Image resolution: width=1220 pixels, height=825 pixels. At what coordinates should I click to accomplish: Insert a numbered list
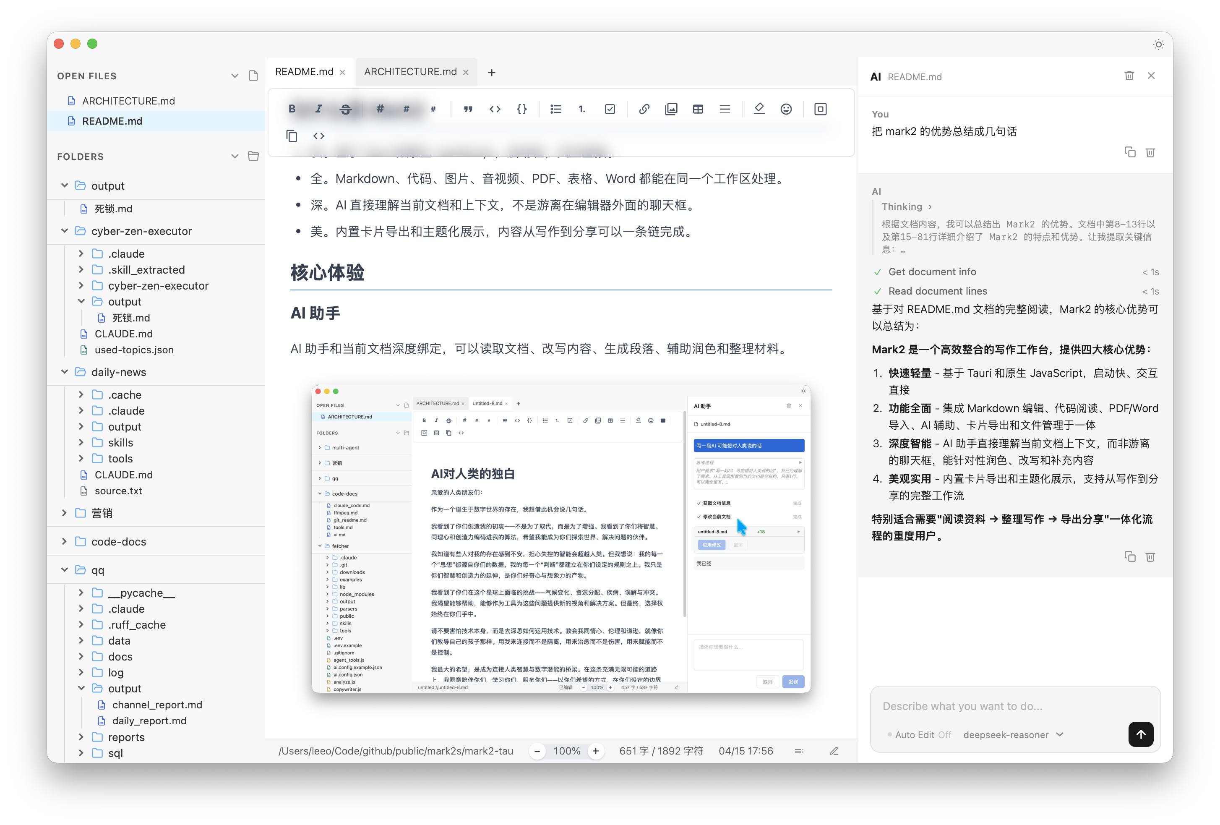coord(582,109)
